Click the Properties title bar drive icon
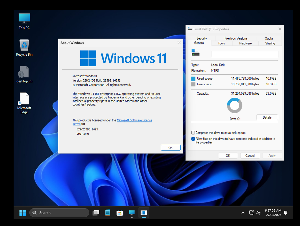Viewport: 300px width, 226px height. tap(190, 29)
